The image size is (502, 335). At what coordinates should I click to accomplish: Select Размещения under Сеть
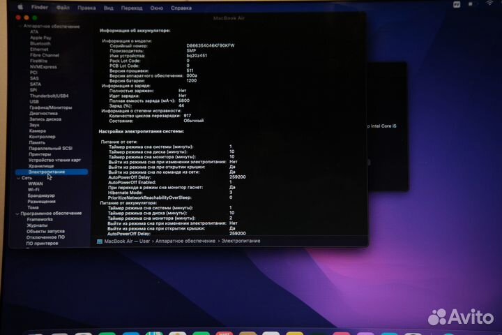pos(42,202)
